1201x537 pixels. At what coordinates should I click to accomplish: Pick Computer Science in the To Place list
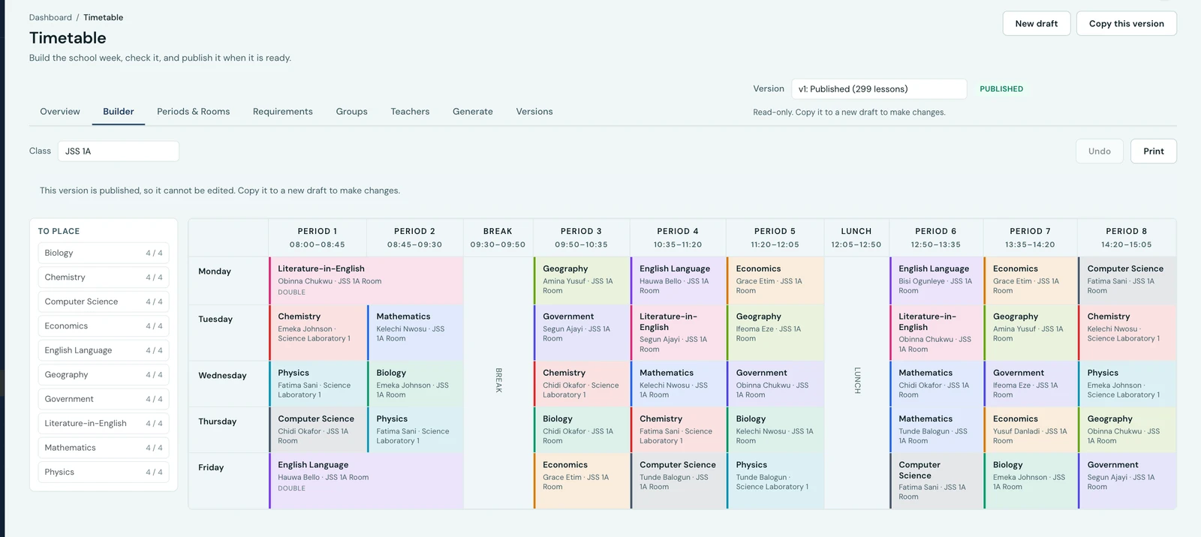click(104, 301)
